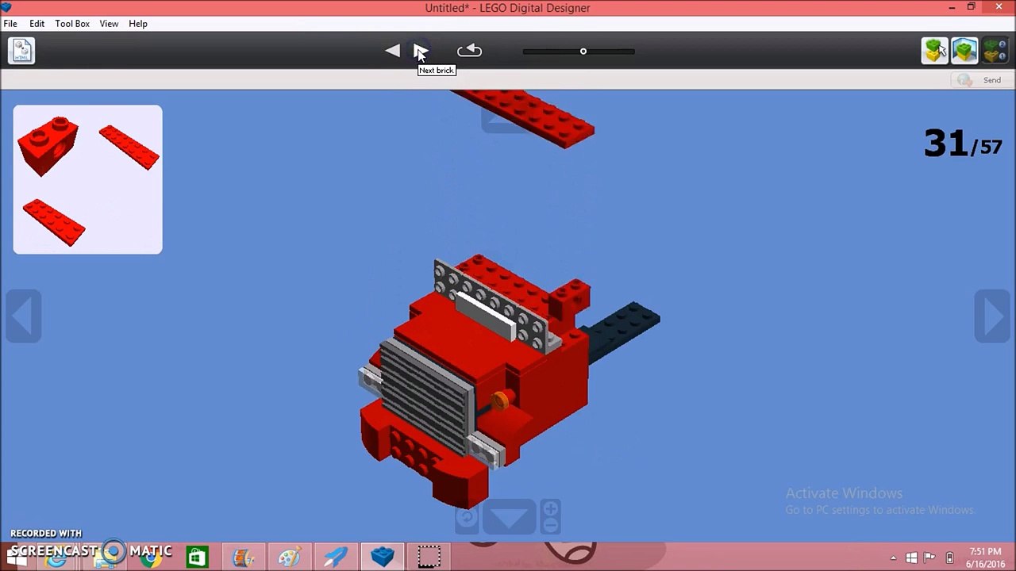Image resolution: width=1016 pixels, height=571 pixels.
Task: Open LEGO Digital Designer taskbar icon
Action: coord(383,557)
